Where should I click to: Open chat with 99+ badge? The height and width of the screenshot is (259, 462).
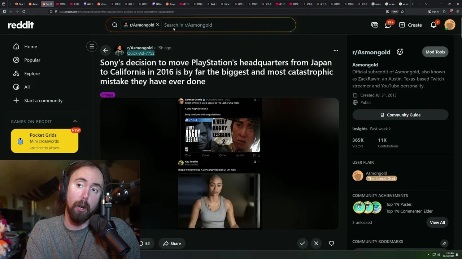point(388,25)
